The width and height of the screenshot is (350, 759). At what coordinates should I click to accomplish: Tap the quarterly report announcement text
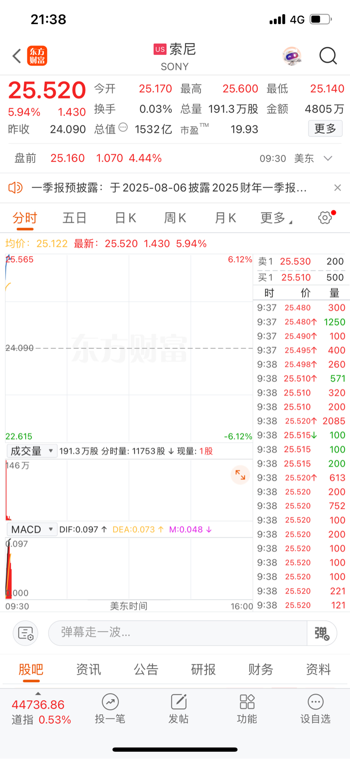point(169,188)
